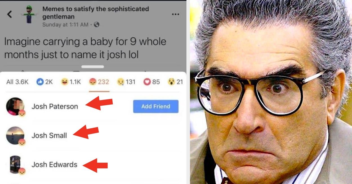
Task: Click Josh Paterson's avatar picture
Action: pyautogui.click(x=15, y=106)
